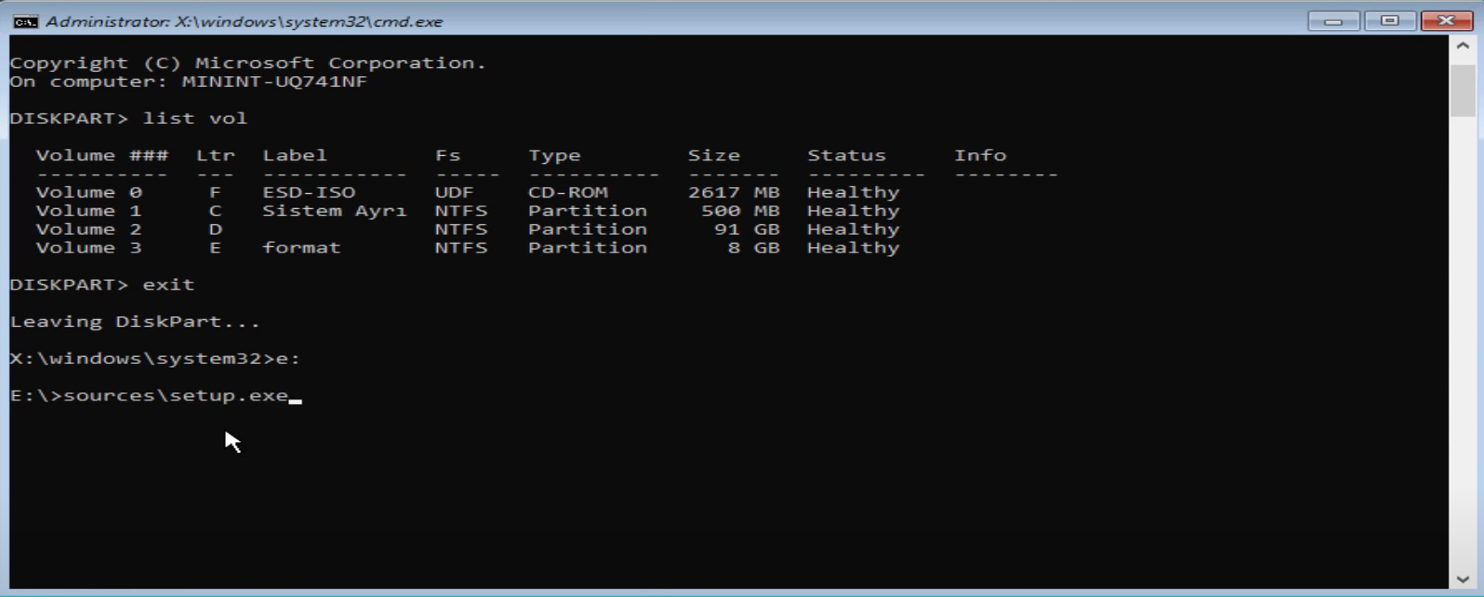Open the cmd.exe system menu icon
Viewport: 1484px width, 597px height.
tap(26, 21)
